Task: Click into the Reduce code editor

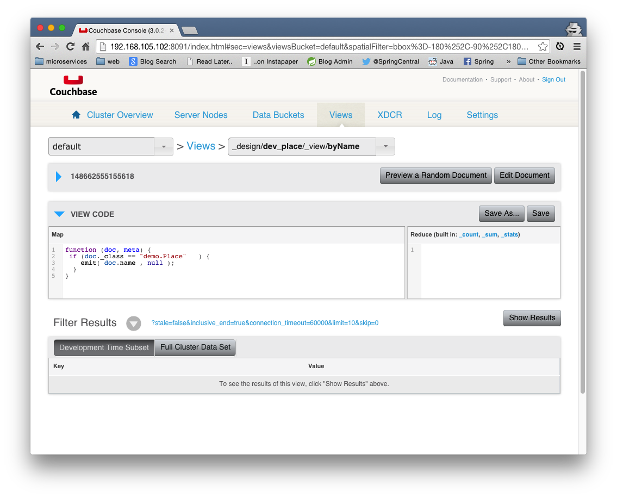Action: coord(490,271)
